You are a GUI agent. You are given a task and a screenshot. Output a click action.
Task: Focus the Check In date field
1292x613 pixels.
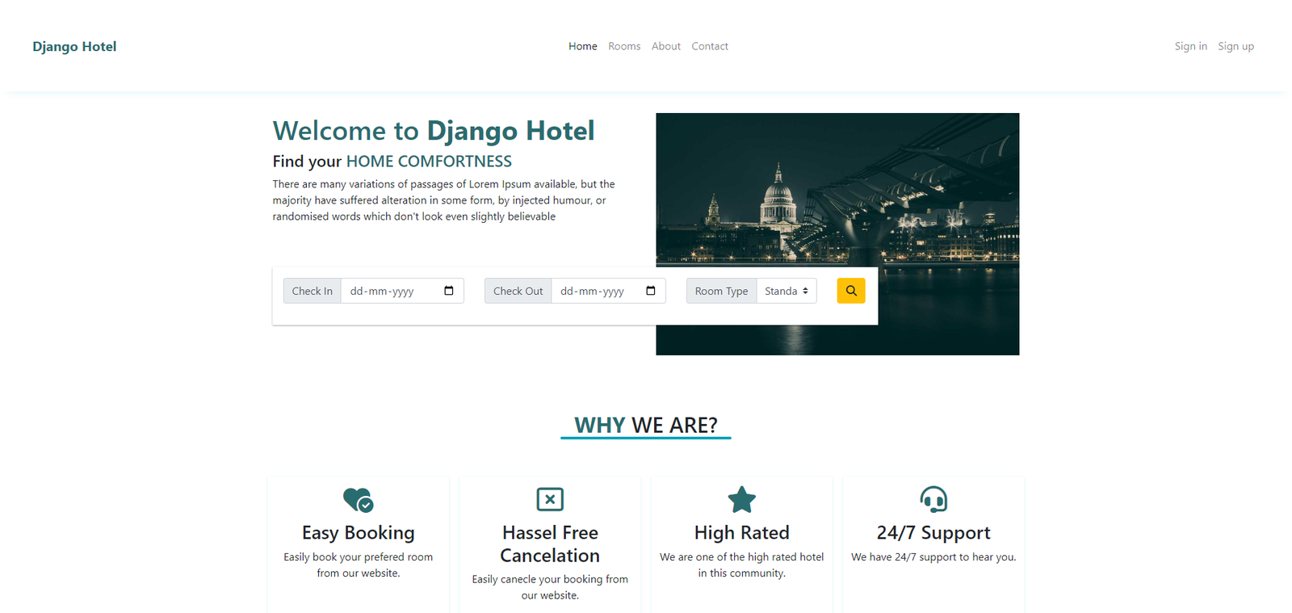point(402,291)
